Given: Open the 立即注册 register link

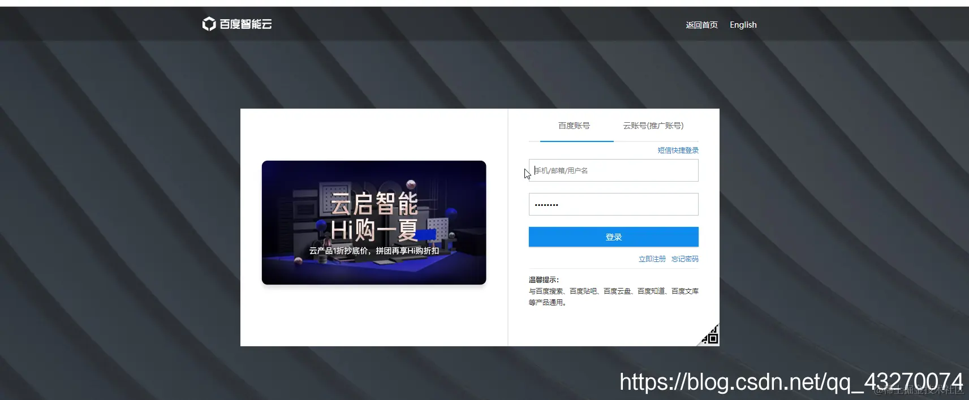Looking at the screenshot, I should (652, 259).
